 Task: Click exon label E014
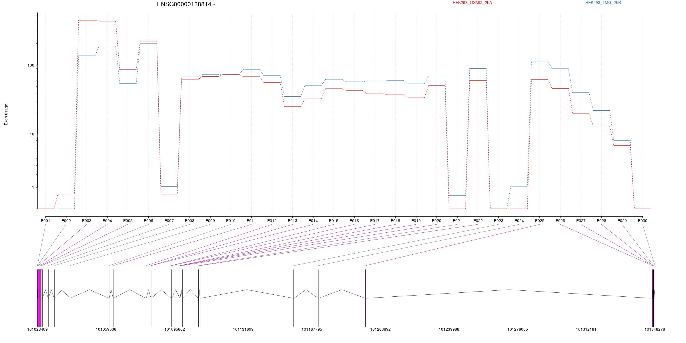click(x=313, y=221)
